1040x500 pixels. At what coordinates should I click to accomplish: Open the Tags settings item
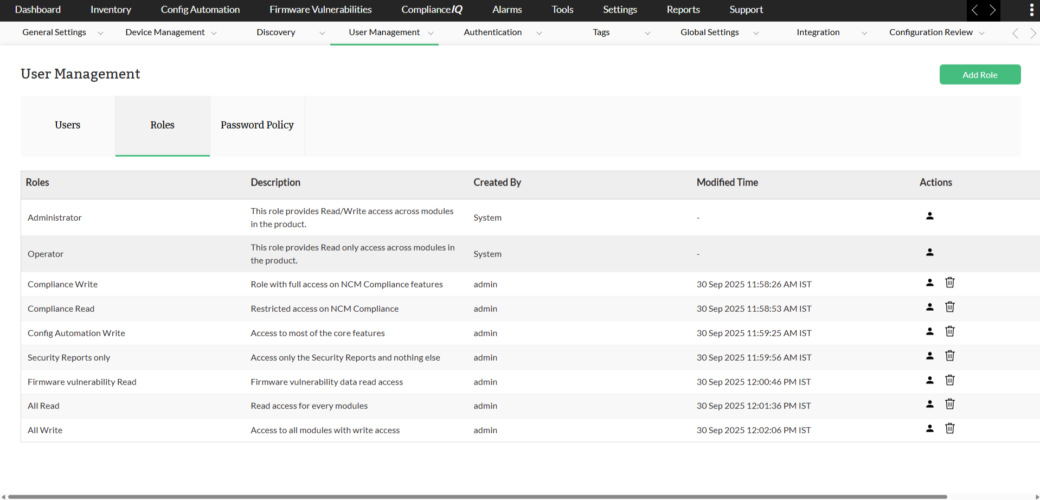[601, 33]
